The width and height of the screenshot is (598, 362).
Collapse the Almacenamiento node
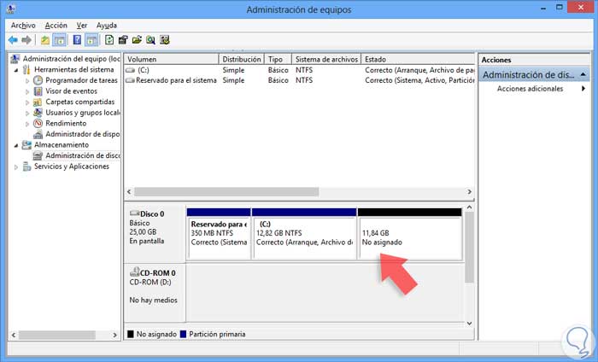pyautogui.click(x=16, y=145)
